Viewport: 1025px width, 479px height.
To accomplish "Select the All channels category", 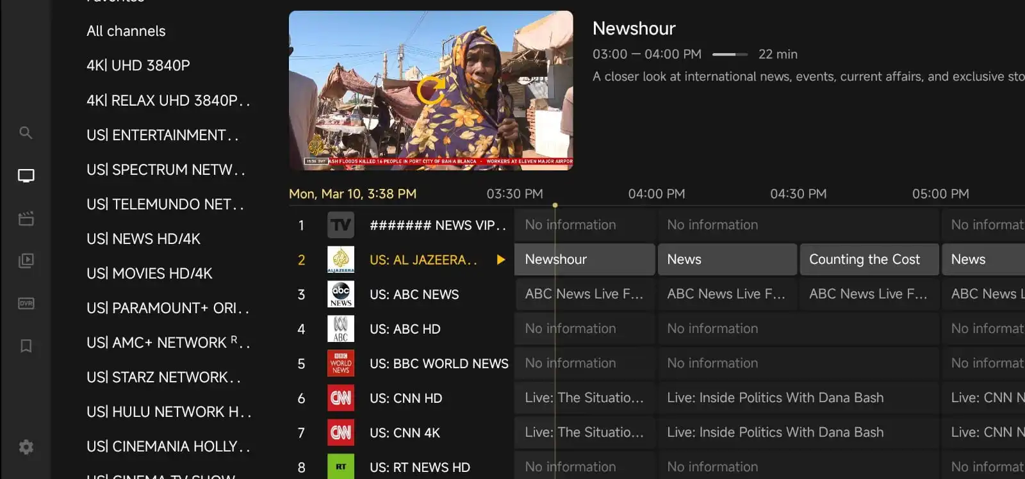I will (x=126, y=31).
